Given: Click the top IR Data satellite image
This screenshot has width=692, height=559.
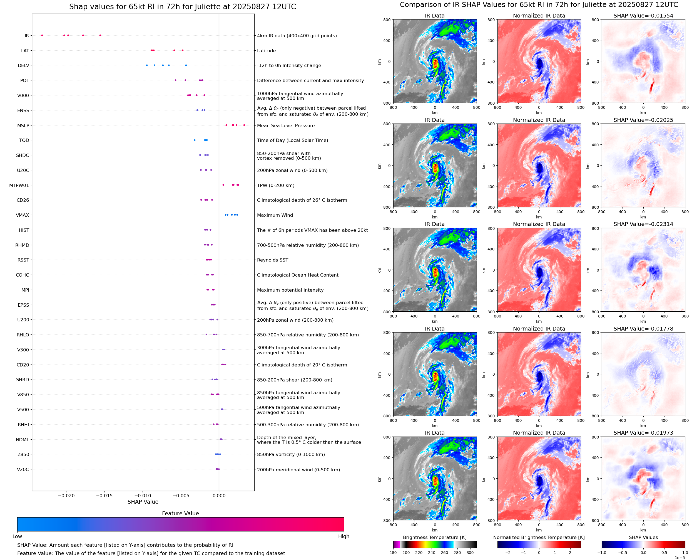Looking at the screenshot, I should click(x=435, y=61).
